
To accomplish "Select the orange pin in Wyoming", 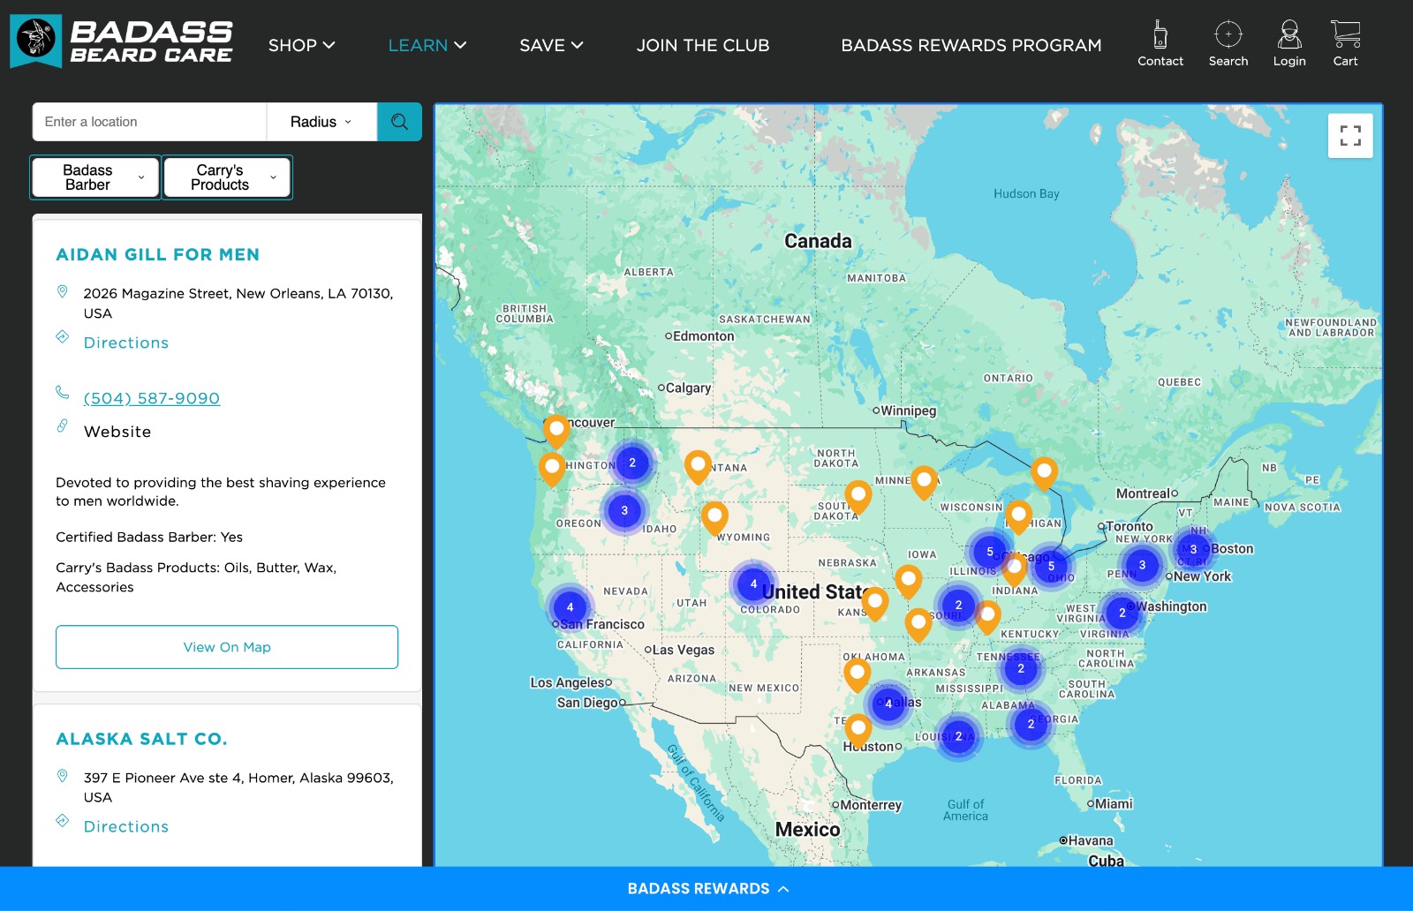I will tap(714, 518).
